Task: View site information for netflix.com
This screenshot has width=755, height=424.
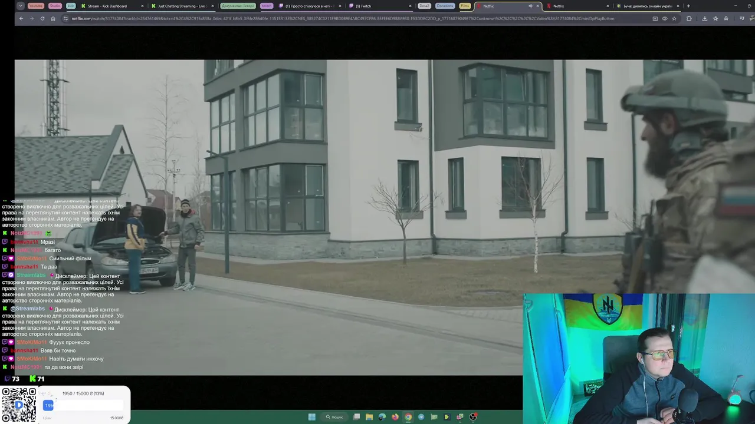Action: [x=66, y=18]
